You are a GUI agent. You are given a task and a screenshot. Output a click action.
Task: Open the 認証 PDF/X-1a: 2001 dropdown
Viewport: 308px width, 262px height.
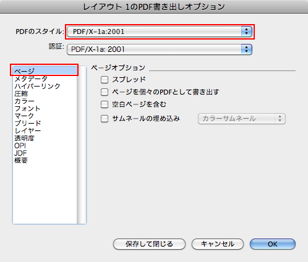pyautogui.click(x=160, y=49)
